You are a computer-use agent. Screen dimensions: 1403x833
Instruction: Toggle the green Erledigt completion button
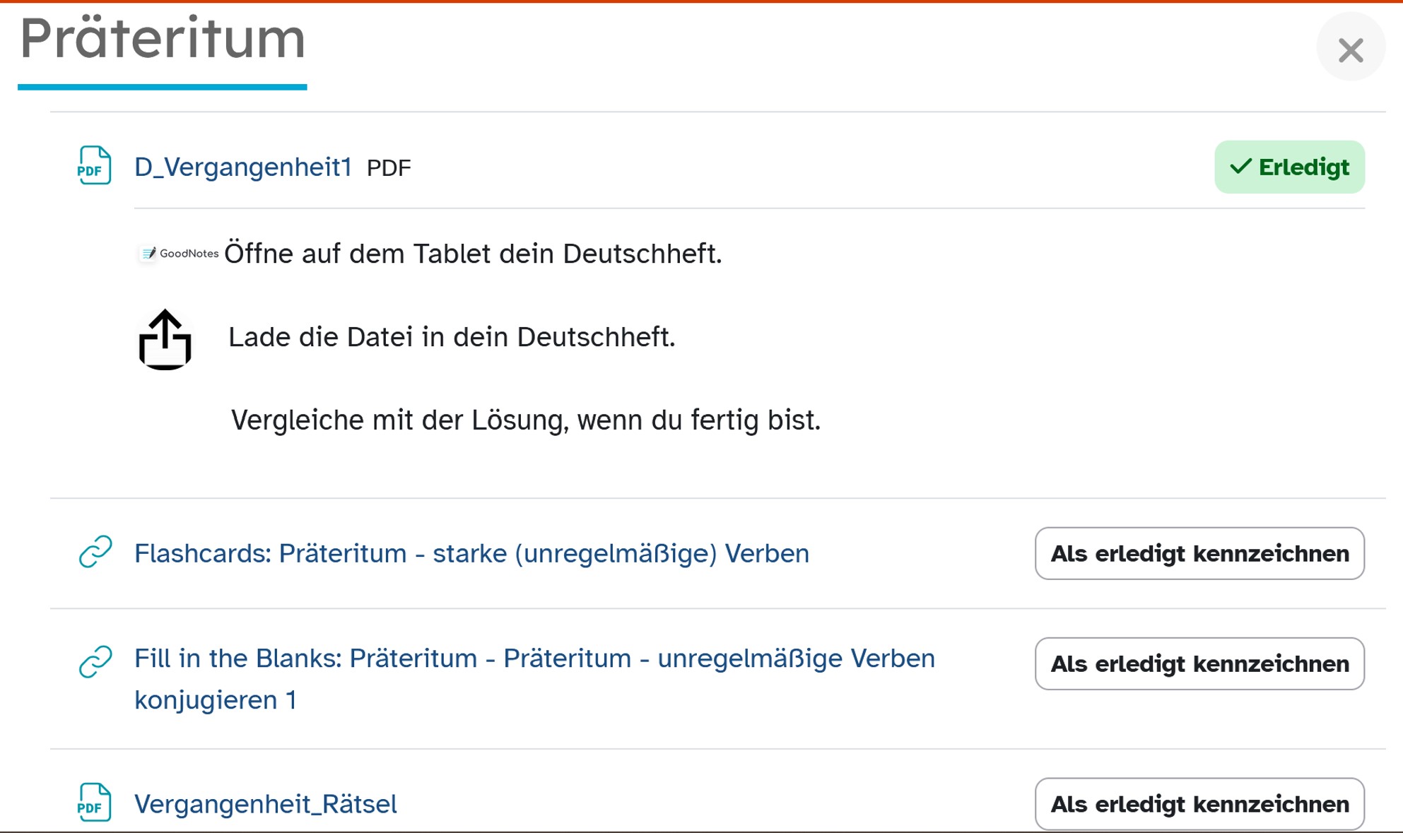1289,167
